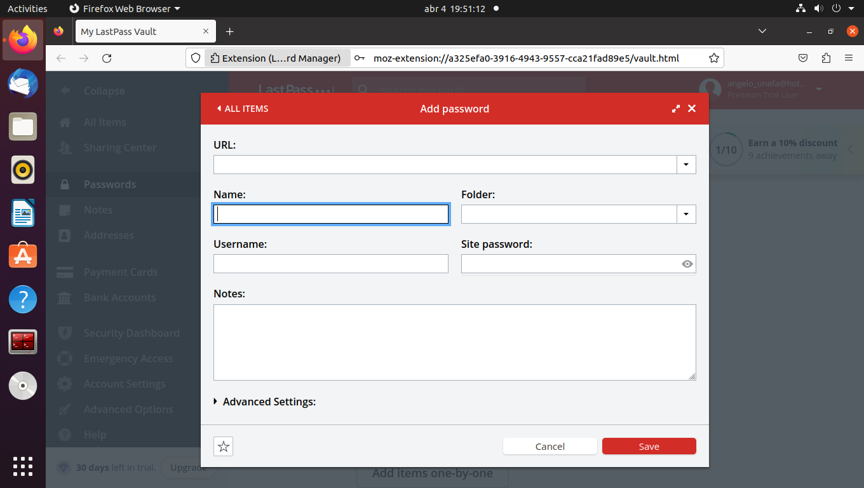Open Firefox application hamburger menu

849,58
